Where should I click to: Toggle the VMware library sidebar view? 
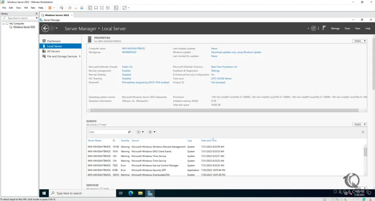tap(90, 8)
